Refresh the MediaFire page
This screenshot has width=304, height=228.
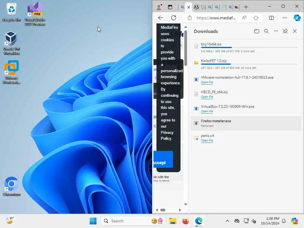(174, 18)
